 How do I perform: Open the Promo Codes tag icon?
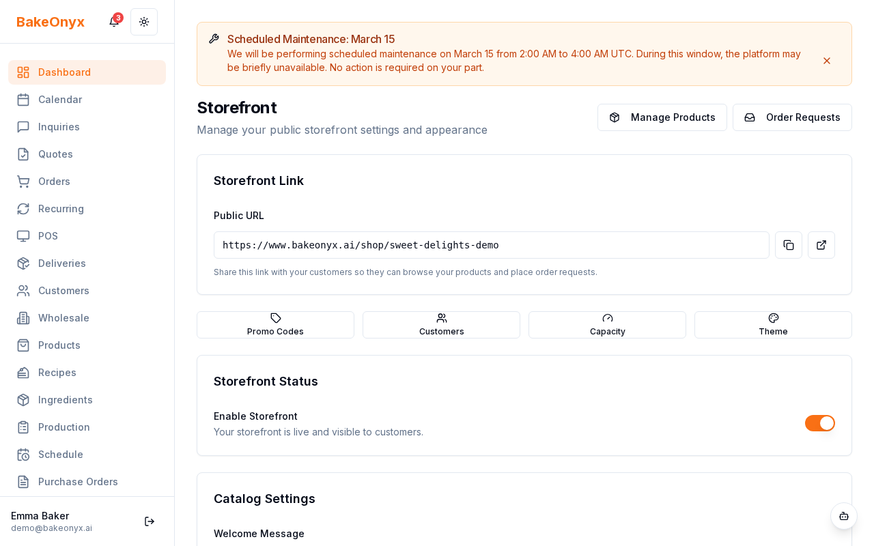(x=275, y=318)
